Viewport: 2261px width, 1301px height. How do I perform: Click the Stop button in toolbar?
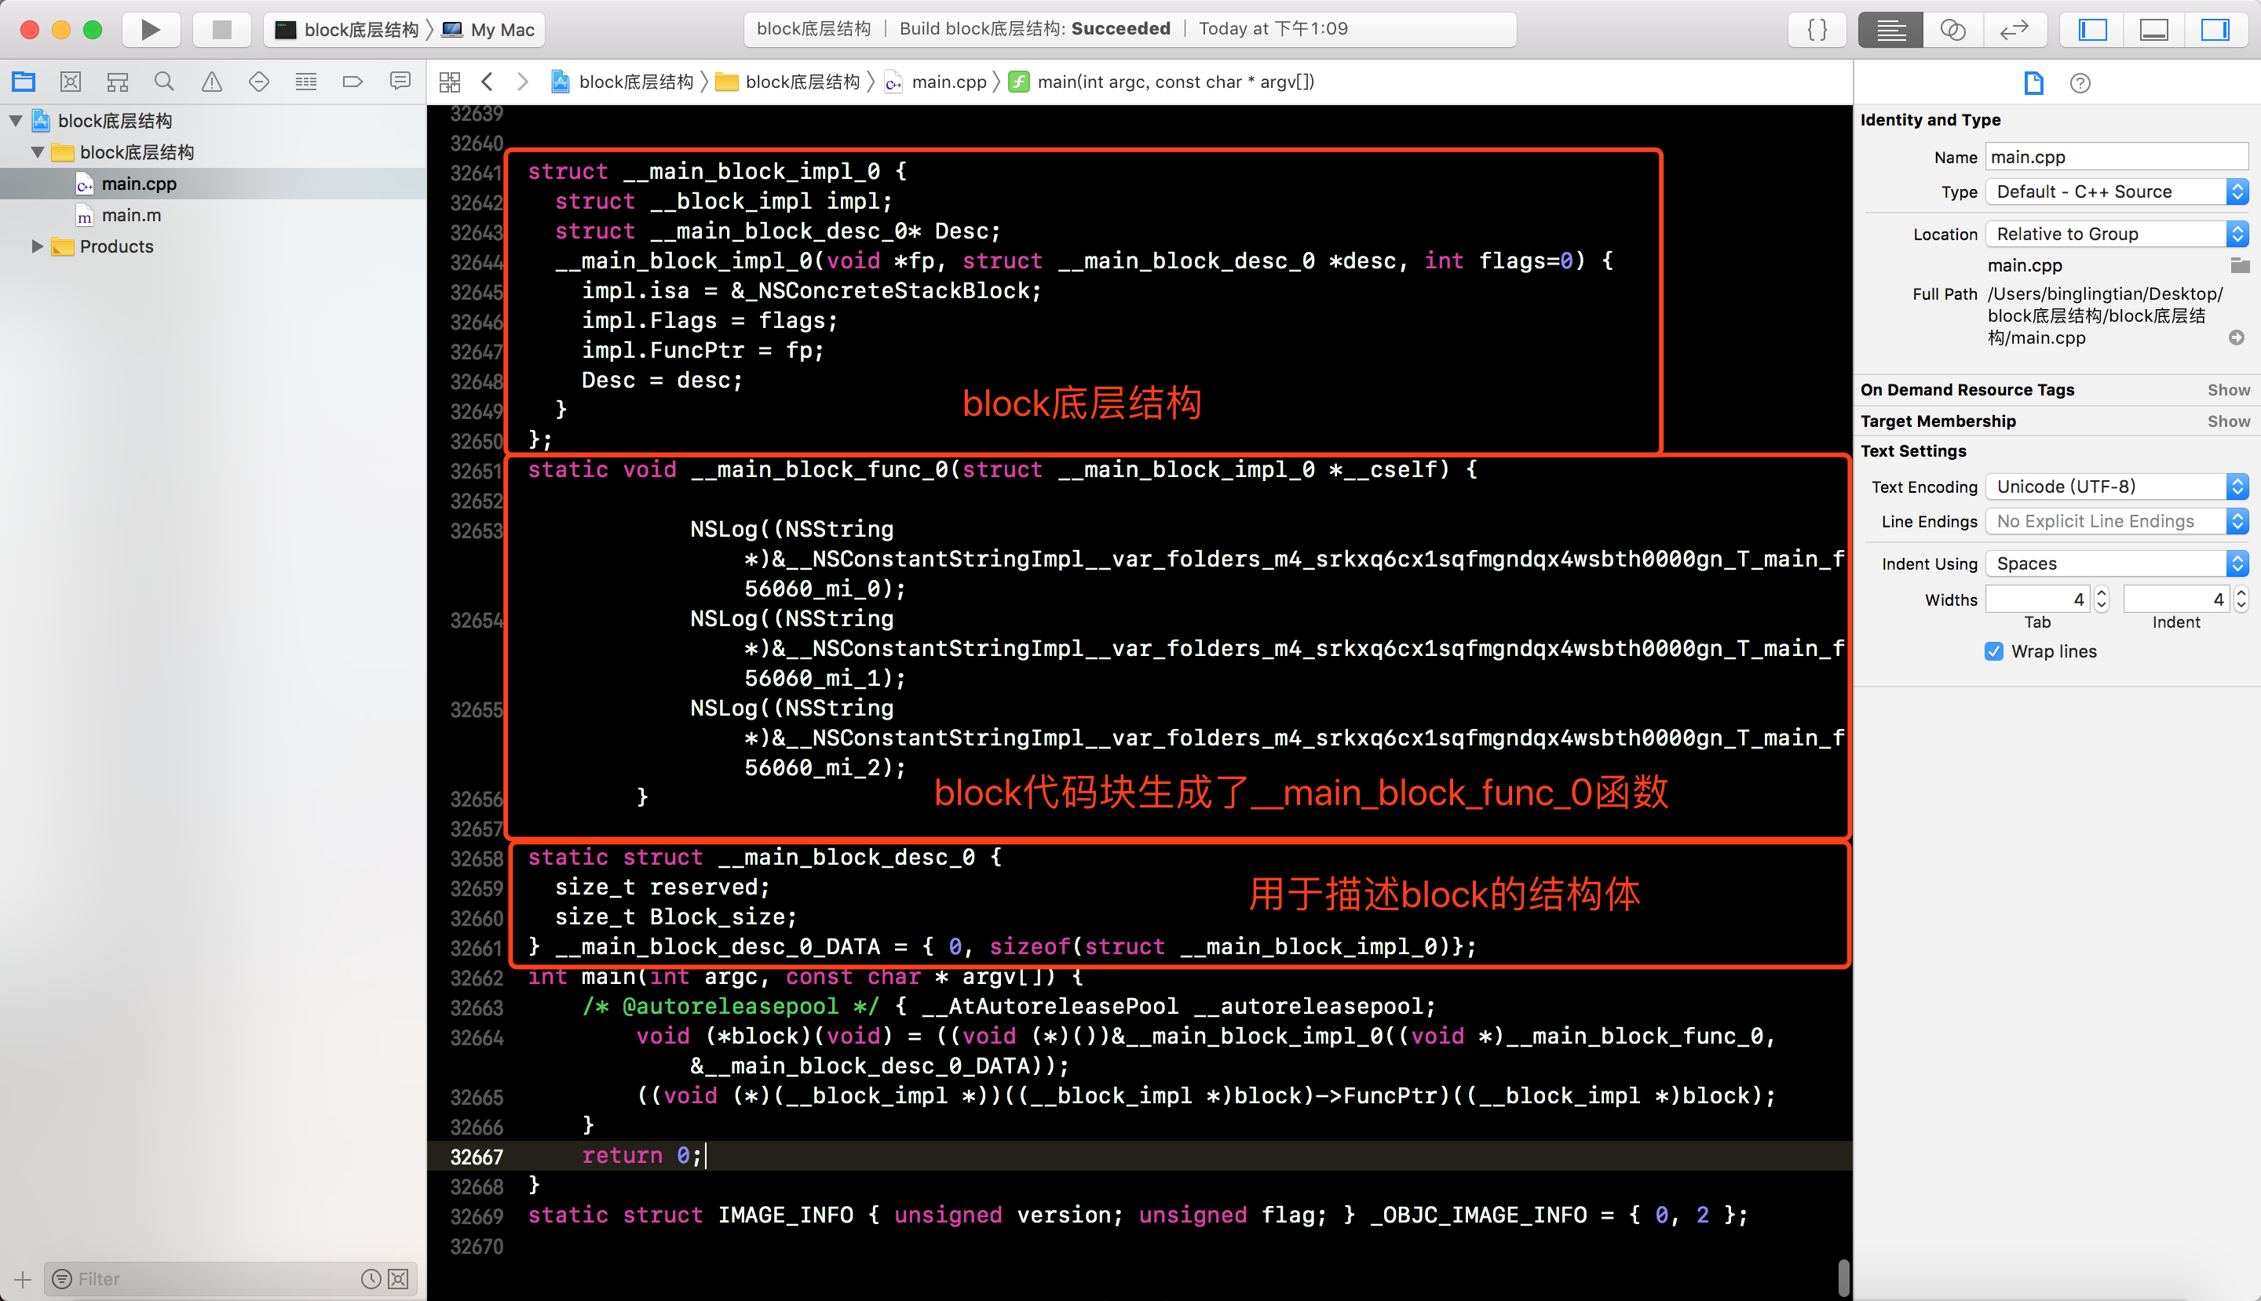[221, 30]
